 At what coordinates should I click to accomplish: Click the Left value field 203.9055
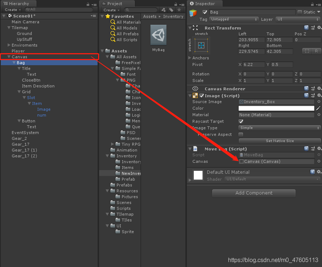(251, 40)
